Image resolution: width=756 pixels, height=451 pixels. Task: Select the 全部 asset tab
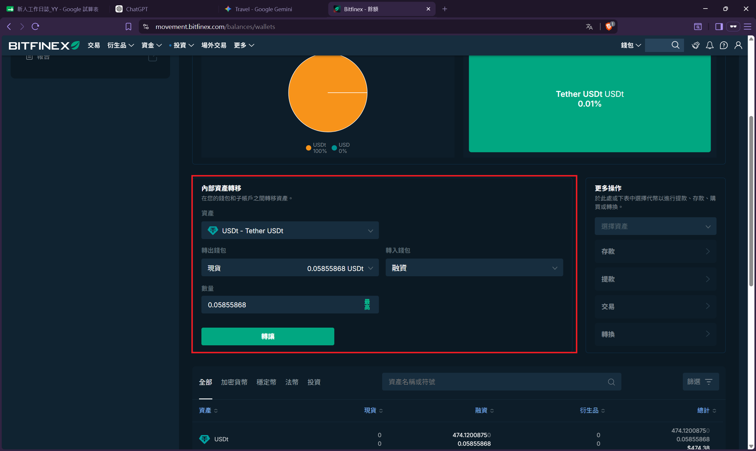pos(206,382)
